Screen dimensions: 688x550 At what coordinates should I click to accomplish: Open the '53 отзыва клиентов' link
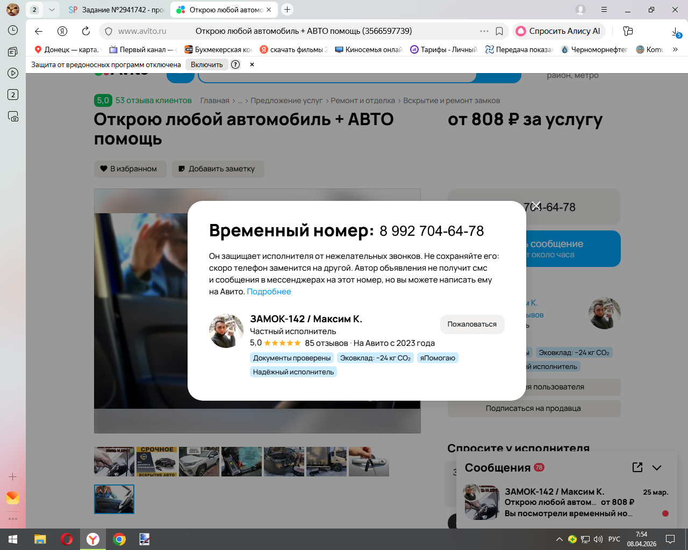tap(154, 100)
